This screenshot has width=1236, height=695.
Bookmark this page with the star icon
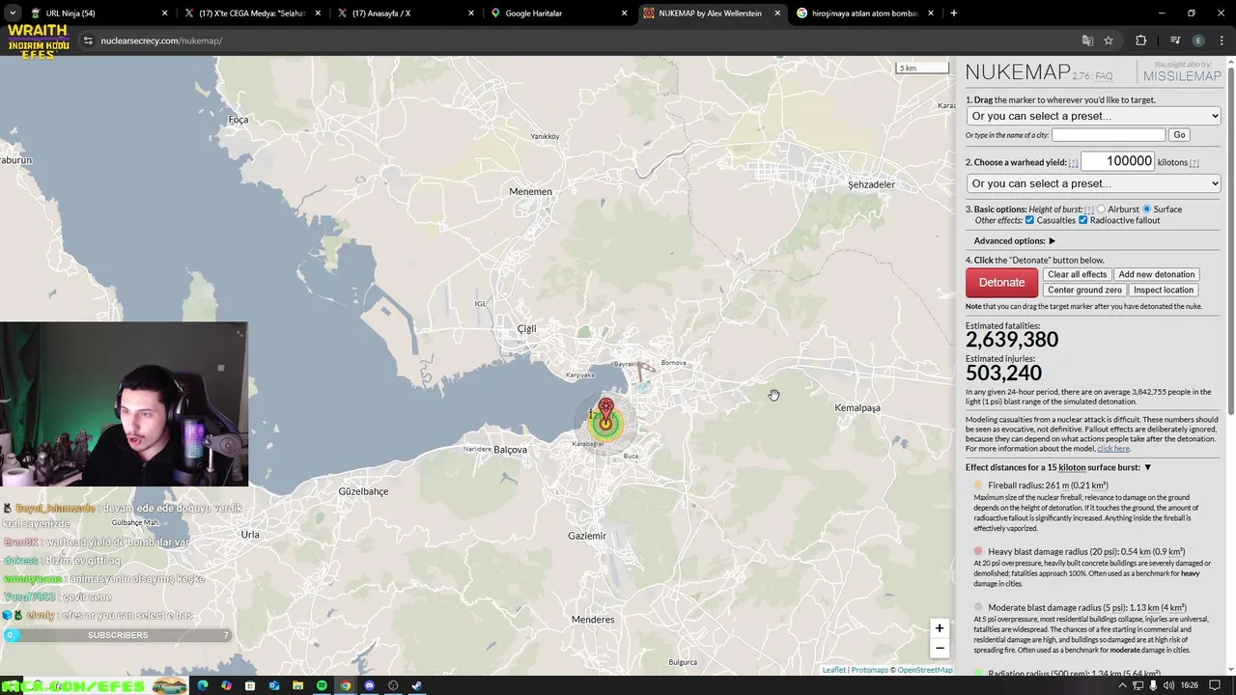pyautogui.click(x=1109, y=41)
